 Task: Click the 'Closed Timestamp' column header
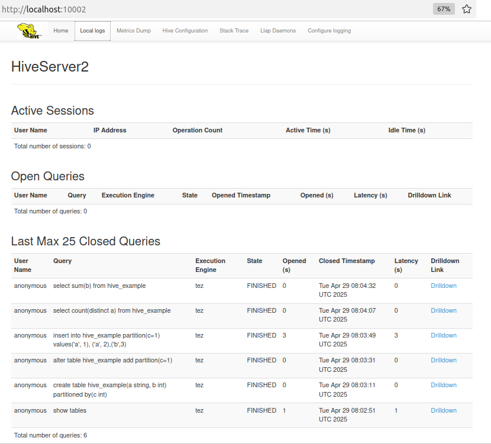[x=347, y=261]
